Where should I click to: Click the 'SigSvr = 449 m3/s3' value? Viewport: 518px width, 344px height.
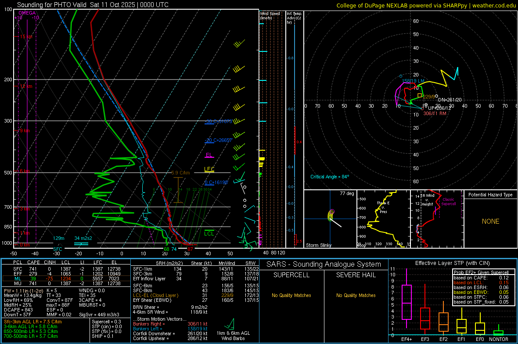(x=99, y=315)
